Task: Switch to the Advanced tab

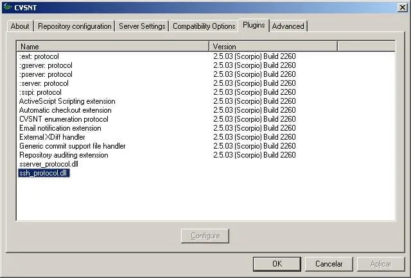Action: click(288, 26)
